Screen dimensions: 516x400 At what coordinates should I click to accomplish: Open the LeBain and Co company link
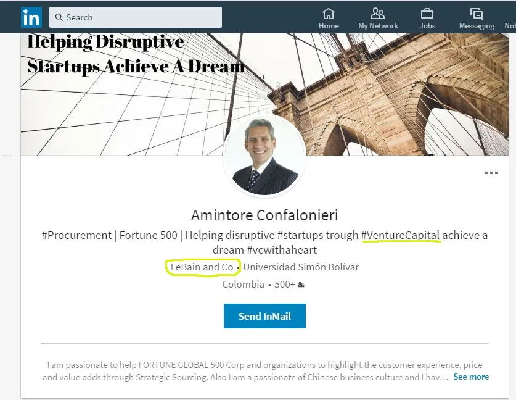(202, 267)
